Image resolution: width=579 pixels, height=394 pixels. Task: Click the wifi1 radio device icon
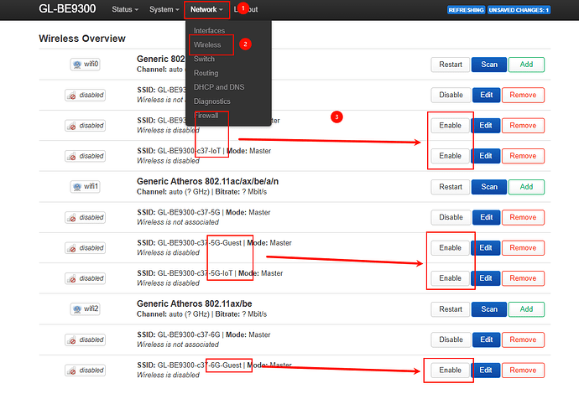click(86, 186)
